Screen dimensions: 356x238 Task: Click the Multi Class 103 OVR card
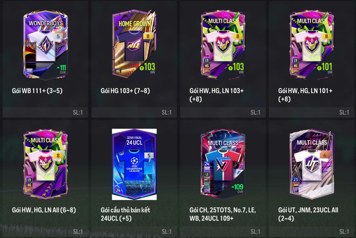tap(223, 45)
